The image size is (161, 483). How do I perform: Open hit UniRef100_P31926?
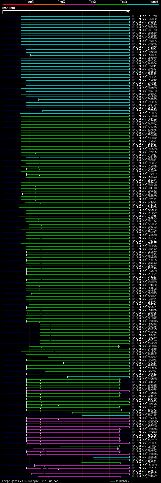click(144, 36)
